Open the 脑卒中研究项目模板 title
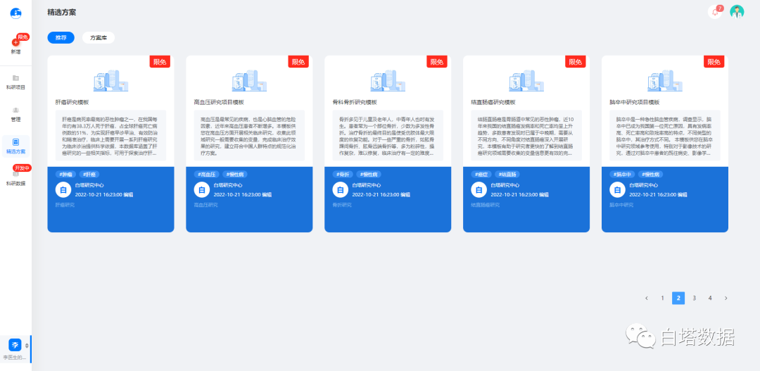This screenshot has height=371, width=760. (635, 102)
